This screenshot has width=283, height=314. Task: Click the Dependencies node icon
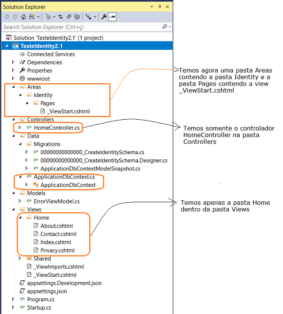click(x=22, y=62)
